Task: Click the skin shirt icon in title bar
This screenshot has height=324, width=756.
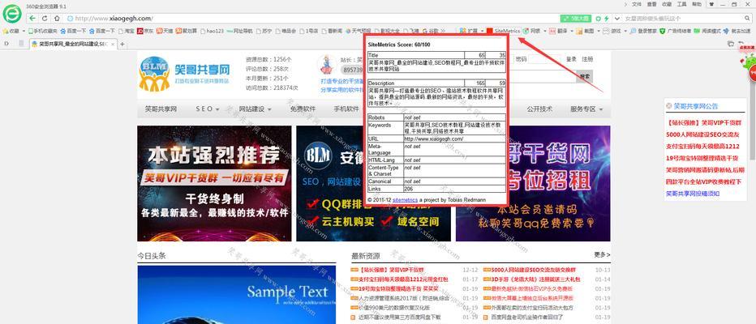Action: [711, 4]
